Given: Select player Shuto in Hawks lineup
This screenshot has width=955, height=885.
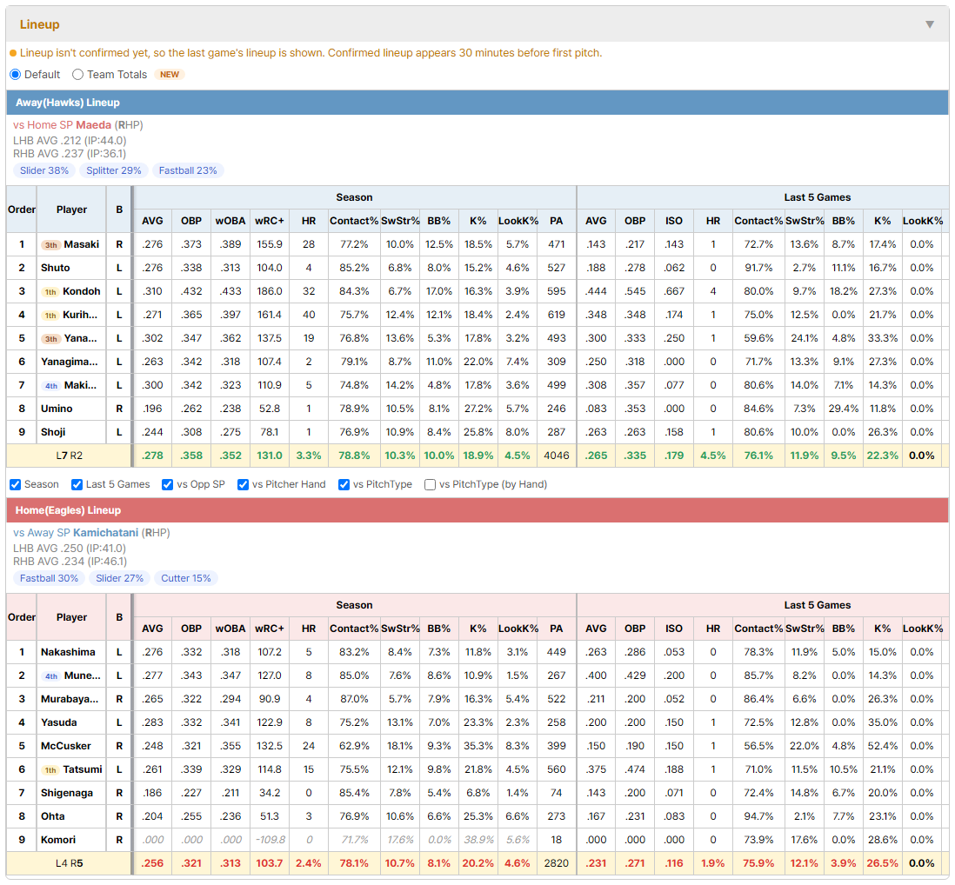Looking at the screenshot, I should (x=56, y=268).
